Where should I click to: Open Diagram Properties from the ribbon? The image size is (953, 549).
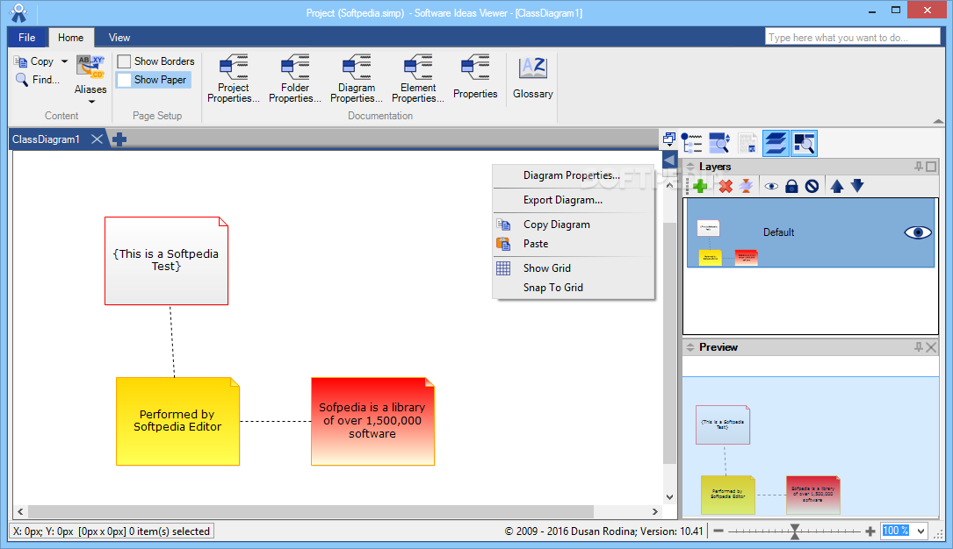coord(356,79)
